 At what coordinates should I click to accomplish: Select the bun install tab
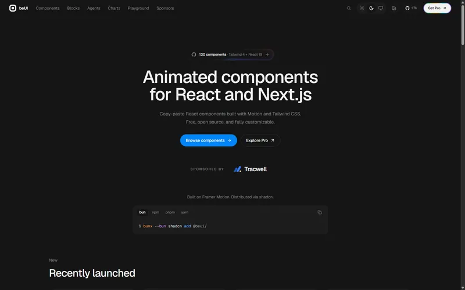pos(142,212)
